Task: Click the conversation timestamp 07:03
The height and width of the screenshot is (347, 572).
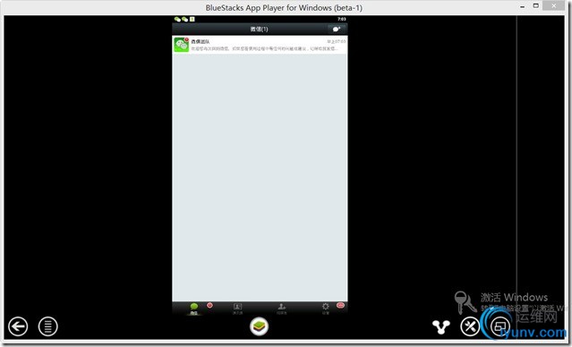Action: pyautogui.click(x=336, y=41)
